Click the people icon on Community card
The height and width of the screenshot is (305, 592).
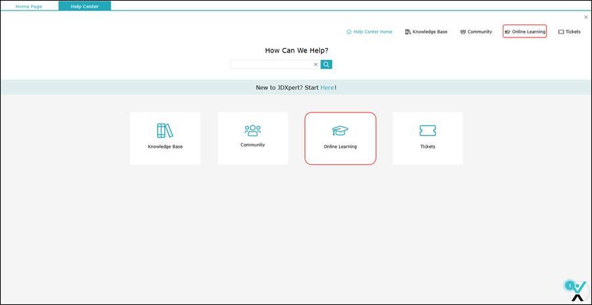click(252, 130)
